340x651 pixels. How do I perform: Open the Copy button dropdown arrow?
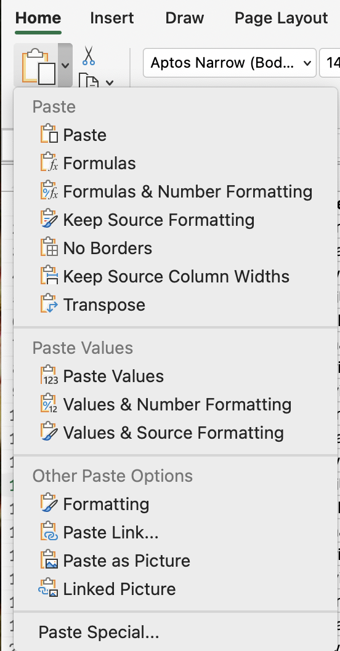pos(109,83)
